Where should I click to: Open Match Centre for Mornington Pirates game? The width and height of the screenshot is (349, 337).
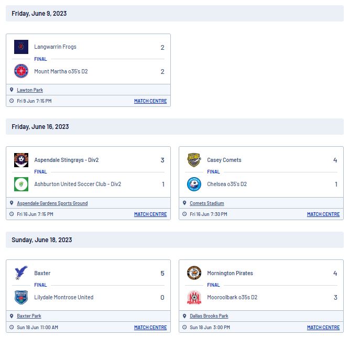click(323, 328)
